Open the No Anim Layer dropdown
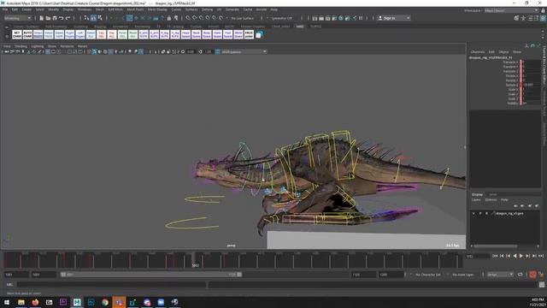 click(x=463, y=275)
